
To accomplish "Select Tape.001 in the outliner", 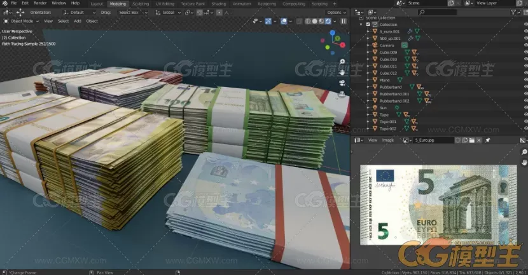I will click(388, 122).
